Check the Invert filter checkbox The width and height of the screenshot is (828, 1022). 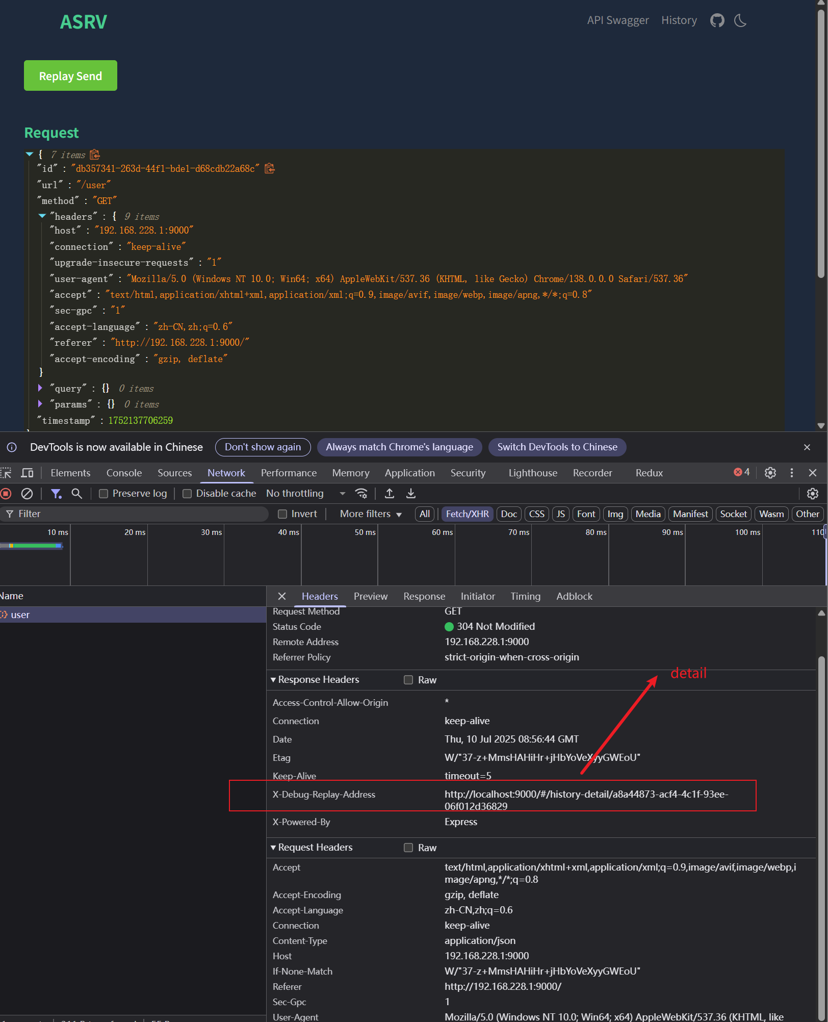coord(282,514)
